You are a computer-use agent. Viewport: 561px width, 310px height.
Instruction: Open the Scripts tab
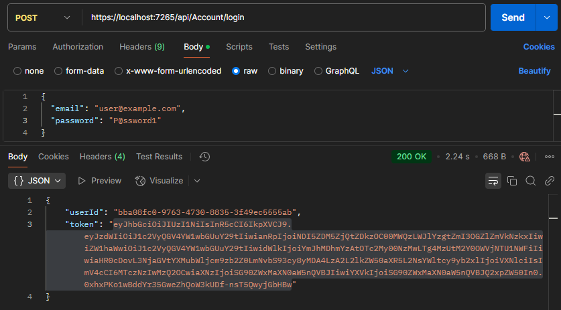point(239,47)
